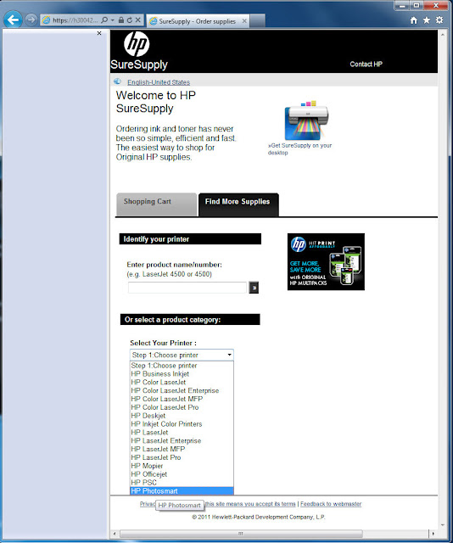Select HP Officejet option
Screen dimensions: 453x543
(182, 474)
